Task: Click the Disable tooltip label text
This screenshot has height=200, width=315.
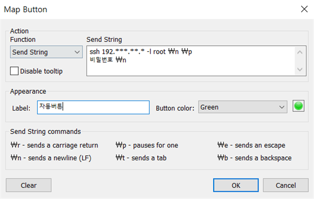Action: 42,71
